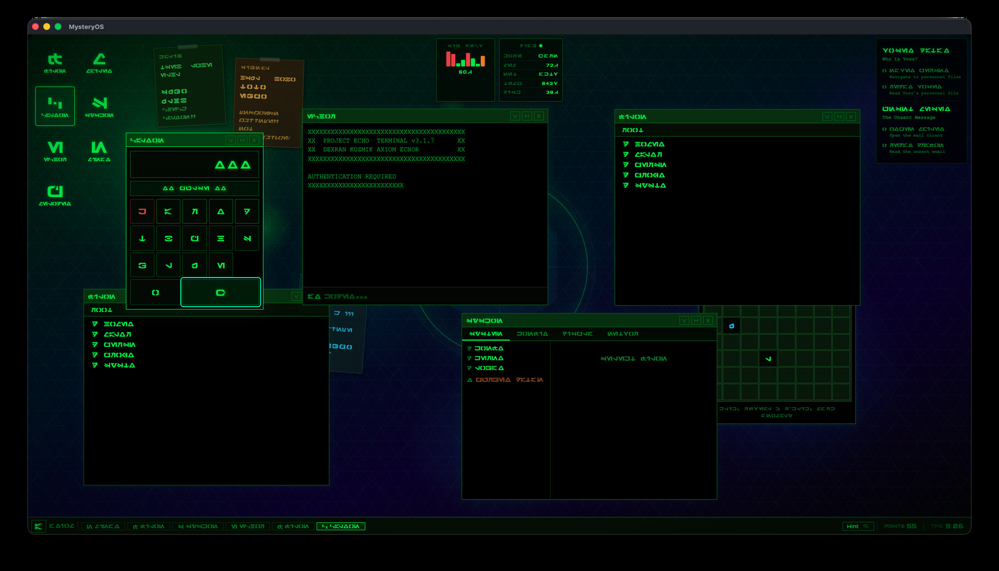This screenshot has height=571, width=999.
Task: Check the 'Open the mail client' objective circle
Action: 884,128
